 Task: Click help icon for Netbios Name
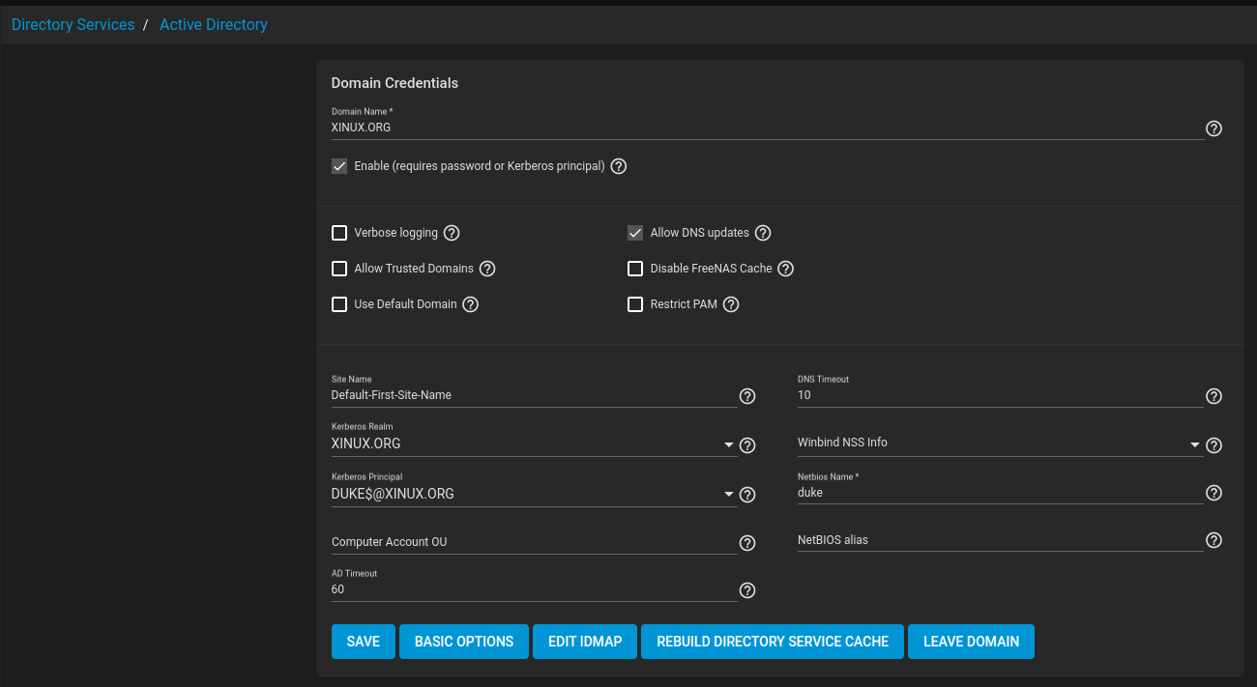click(x=1214, y=493)
